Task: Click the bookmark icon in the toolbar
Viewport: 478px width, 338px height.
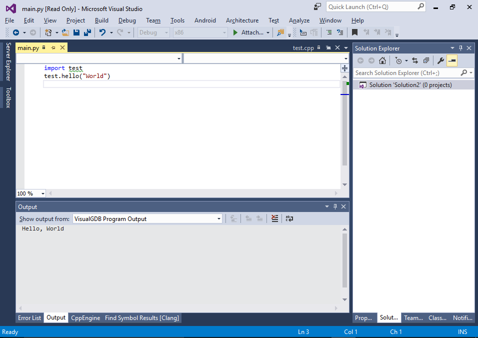Action: click(354, 32)
